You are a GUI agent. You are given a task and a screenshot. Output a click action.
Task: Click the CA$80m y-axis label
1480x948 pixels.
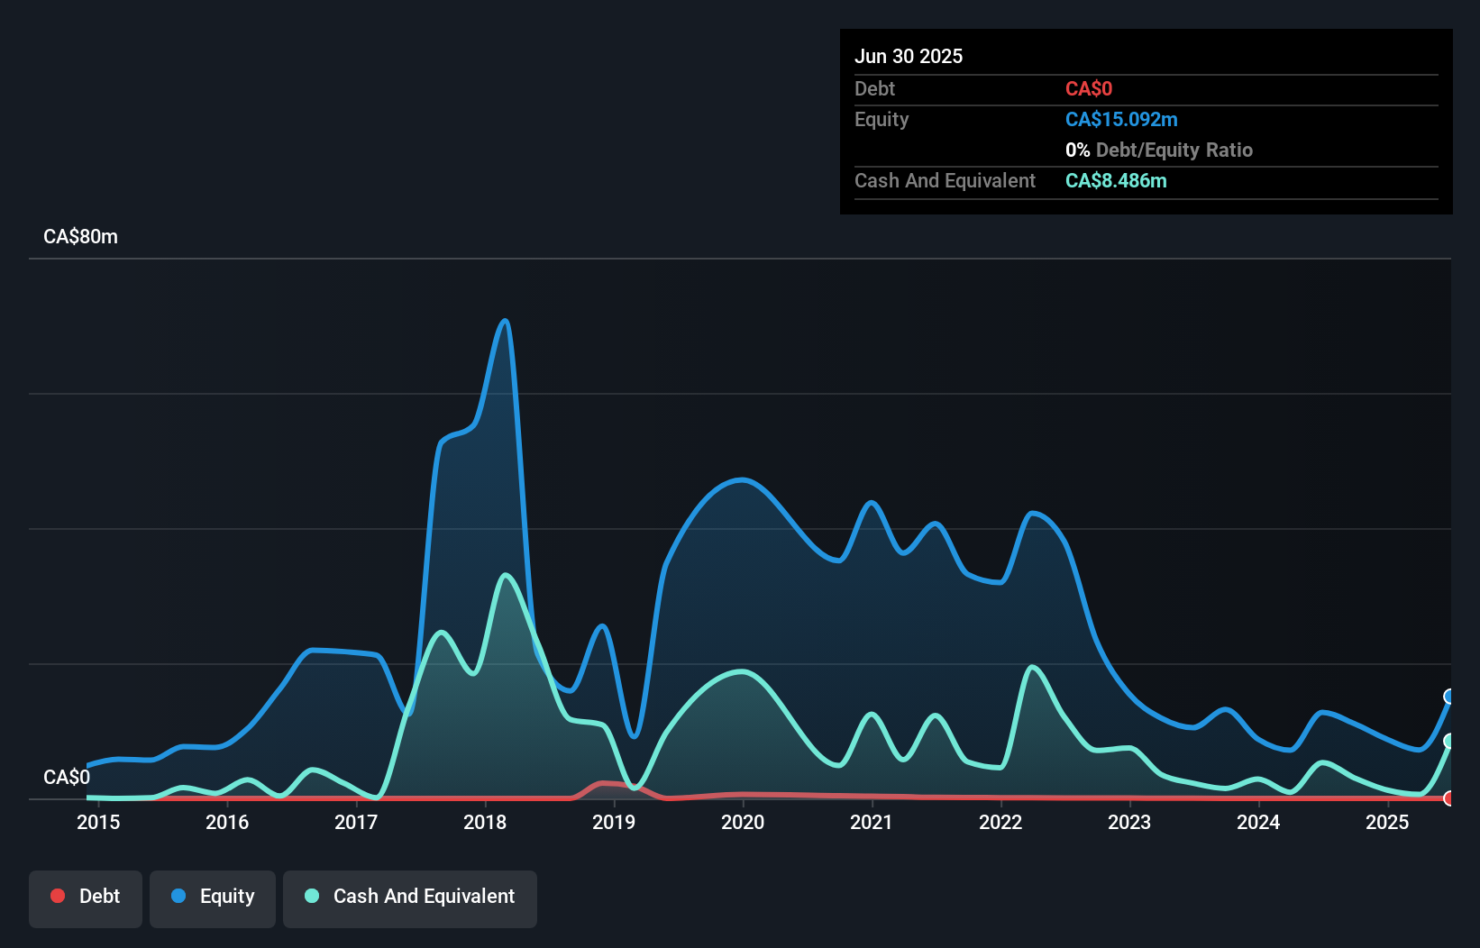point(81,237)
